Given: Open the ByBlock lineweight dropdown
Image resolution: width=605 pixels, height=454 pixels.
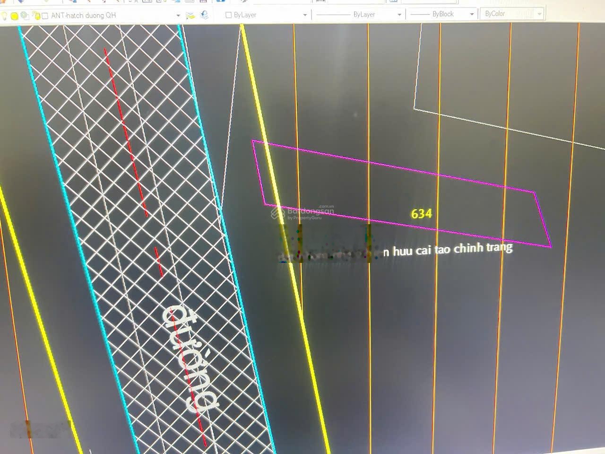Looking at the screenshot, I should [x=471, y=14].
